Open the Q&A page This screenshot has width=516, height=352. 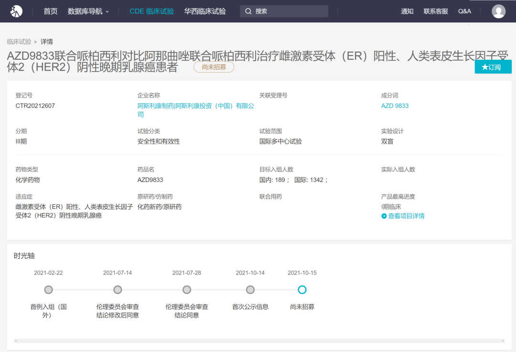coord(464,11)
